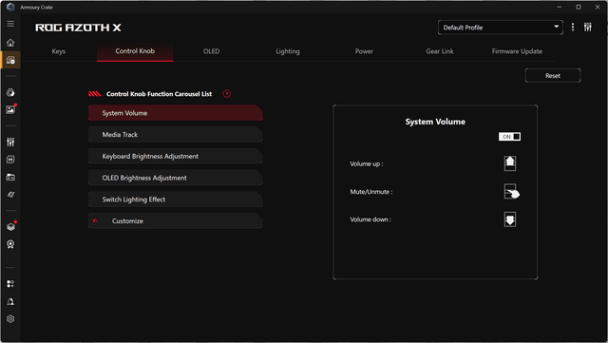Select System Volume in the carousel list
The height and width of the screenshot is (343, 608).
[x=175, y=113]
